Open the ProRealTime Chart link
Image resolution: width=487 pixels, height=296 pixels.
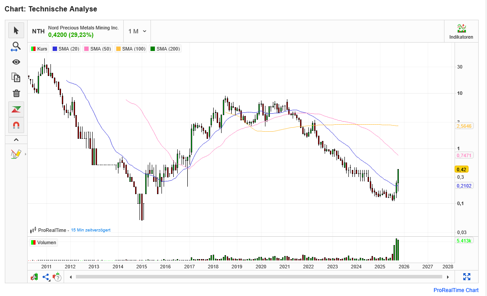(456, 290)
